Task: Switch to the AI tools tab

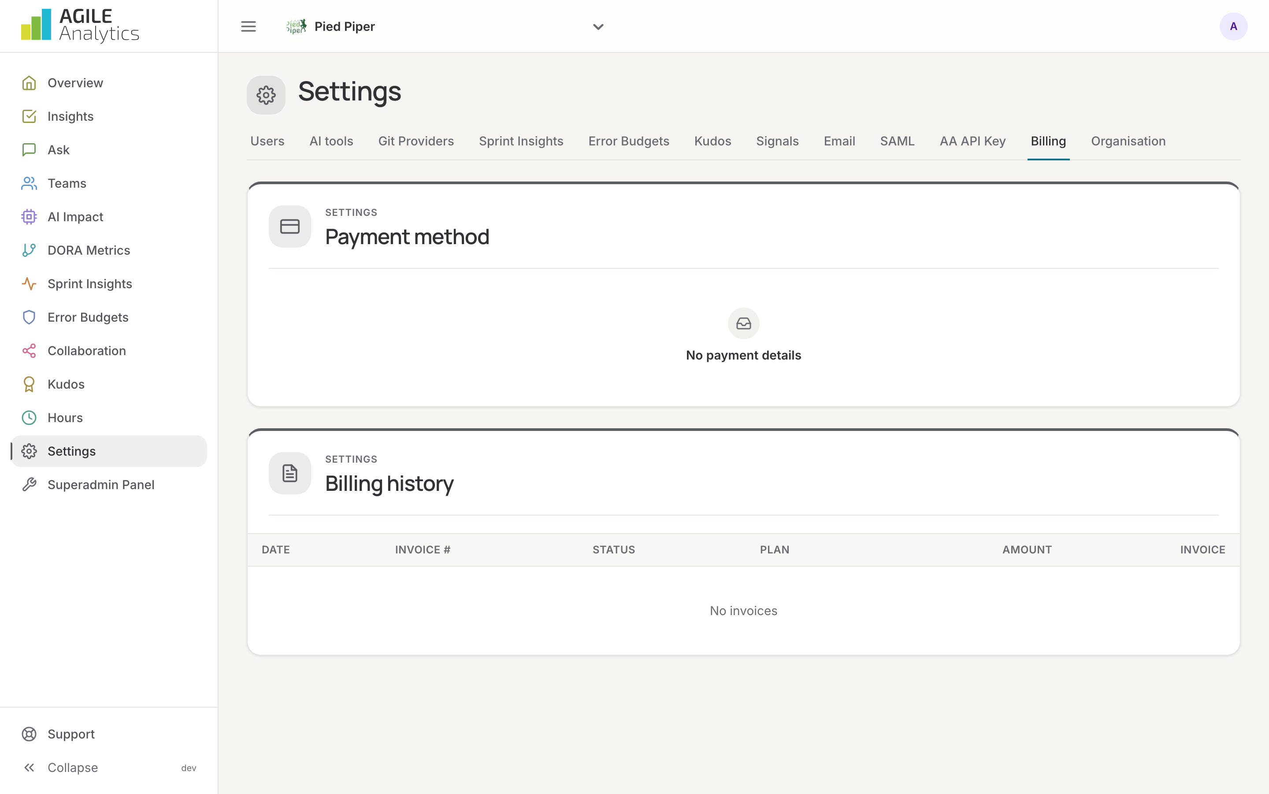Action: point(331,141)
